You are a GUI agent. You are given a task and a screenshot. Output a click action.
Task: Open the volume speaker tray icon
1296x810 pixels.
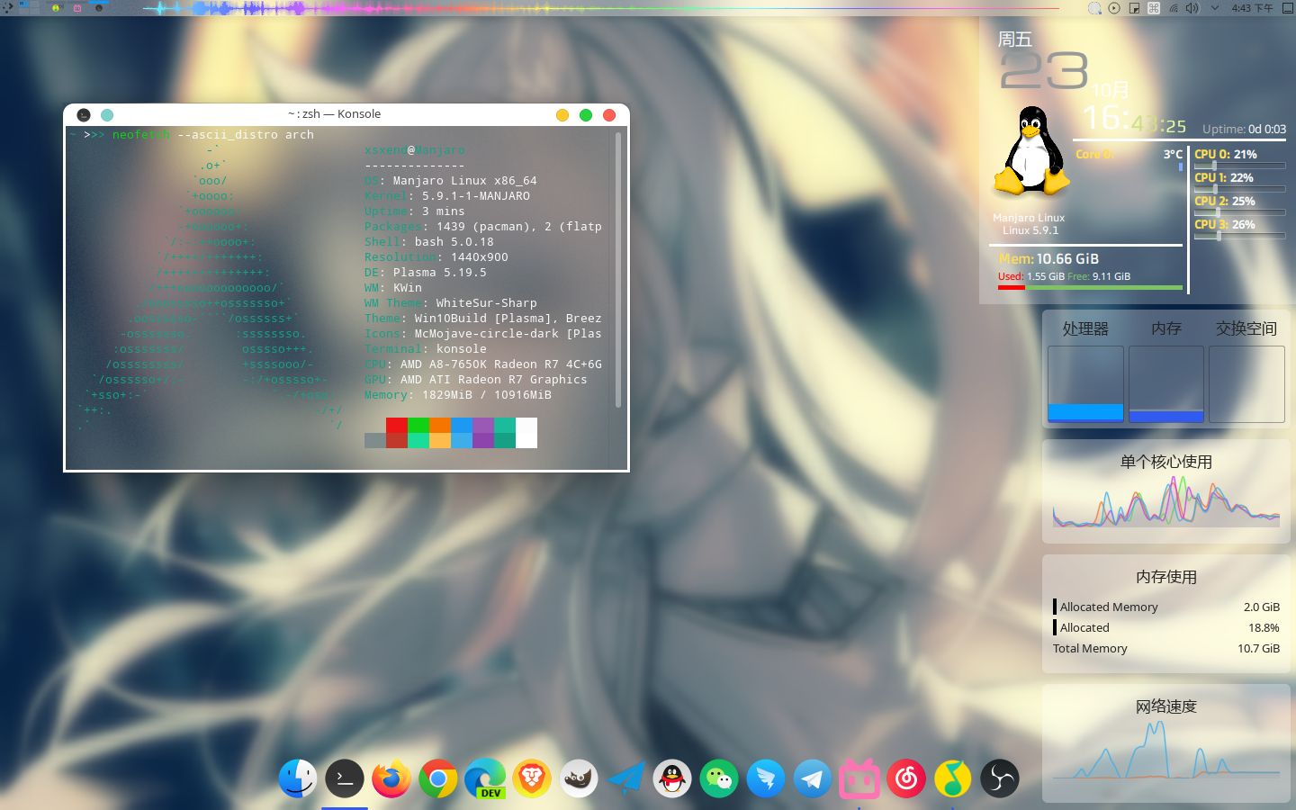pyautogui.click(x=1192, y=8)
